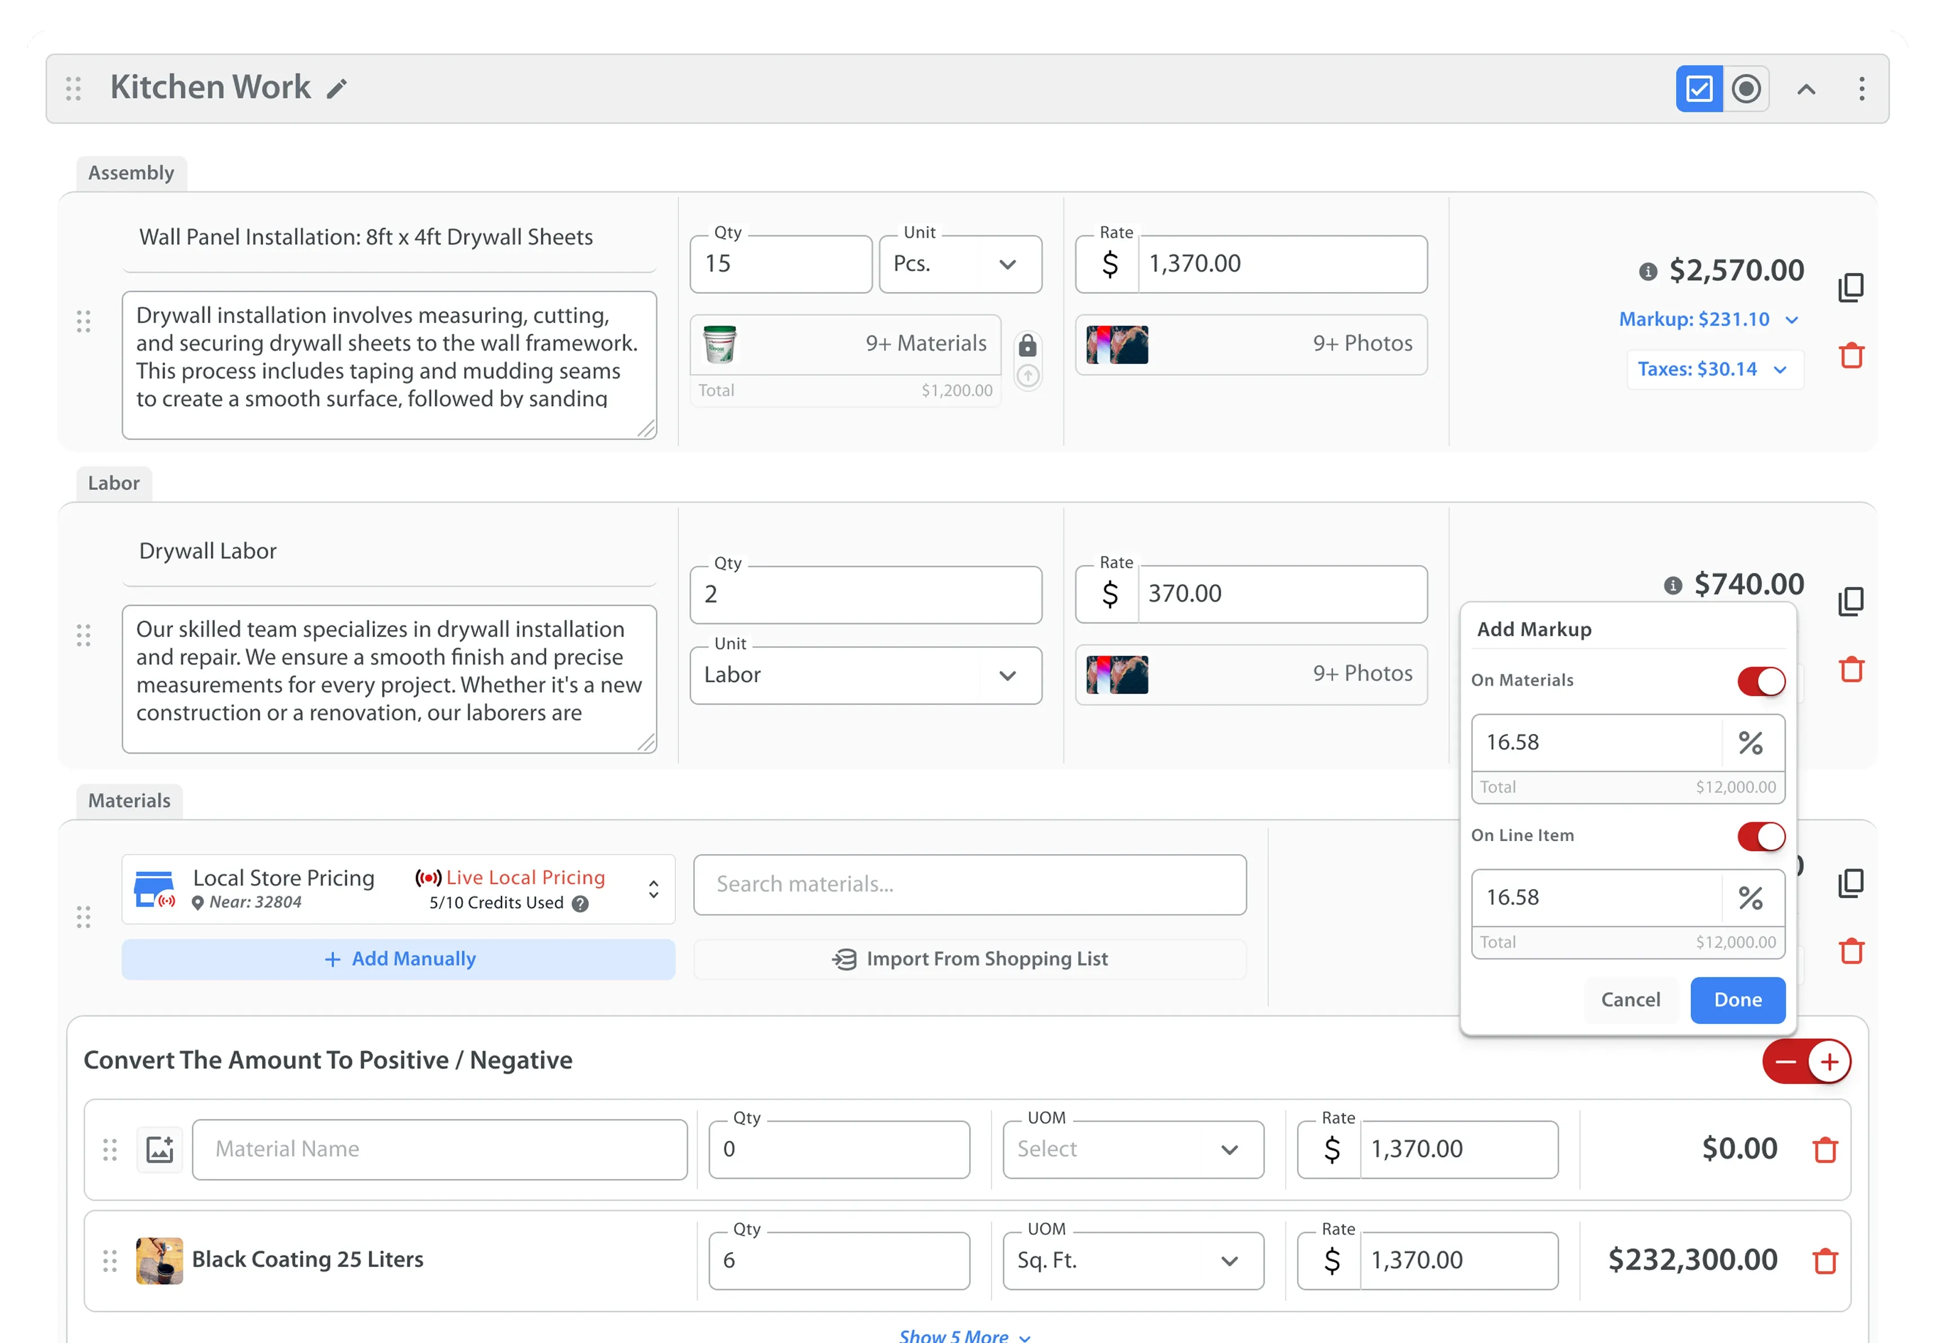
Task: Click the Add Manually button
Action: point(398,959)
